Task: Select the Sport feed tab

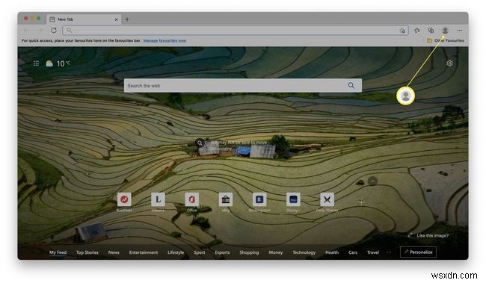Action: tap(200, 252)
